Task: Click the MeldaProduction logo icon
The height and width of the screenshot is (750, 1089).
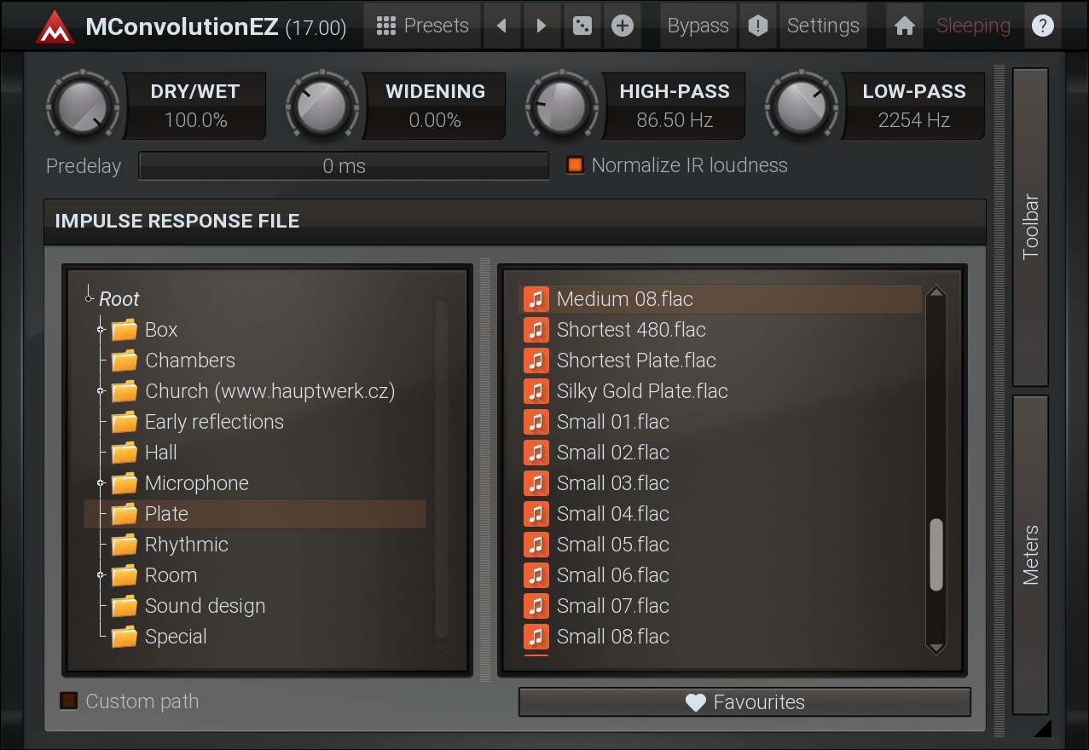Action: tap(55, 26)
